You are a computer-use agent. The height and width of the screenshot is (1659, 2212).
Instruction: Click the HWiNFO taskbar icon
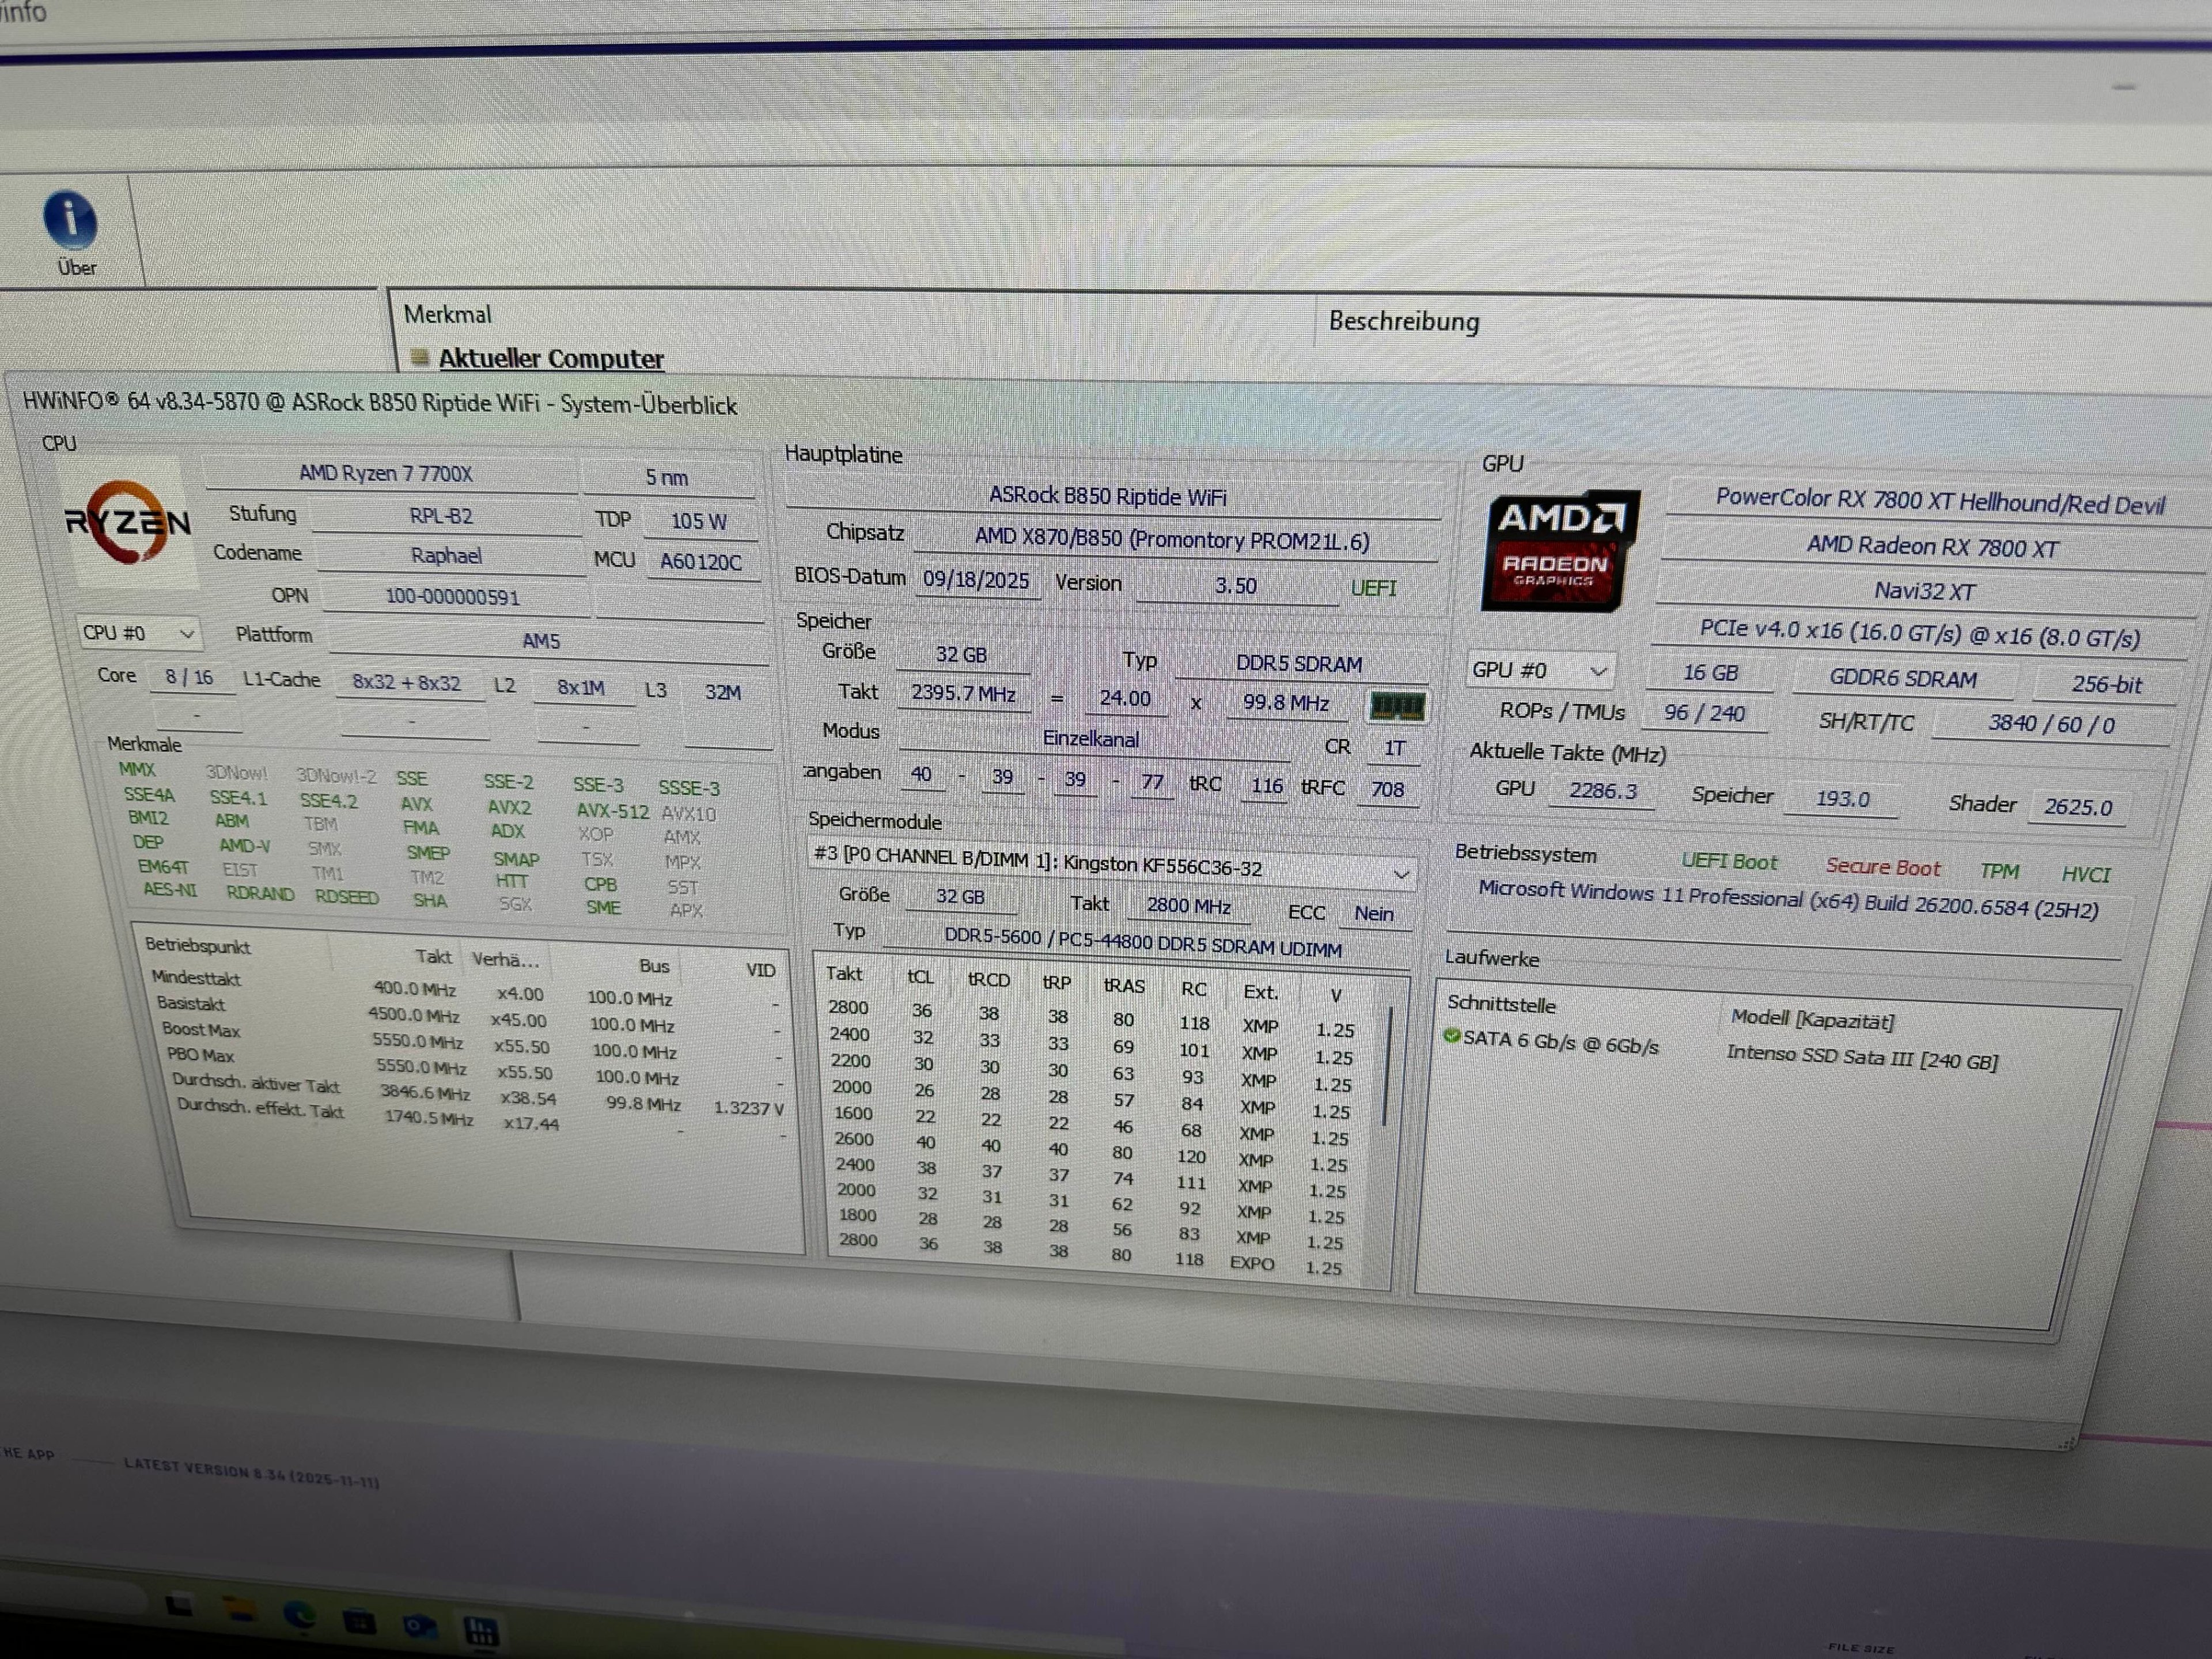pyautogui.click(x=482, y=1631)
